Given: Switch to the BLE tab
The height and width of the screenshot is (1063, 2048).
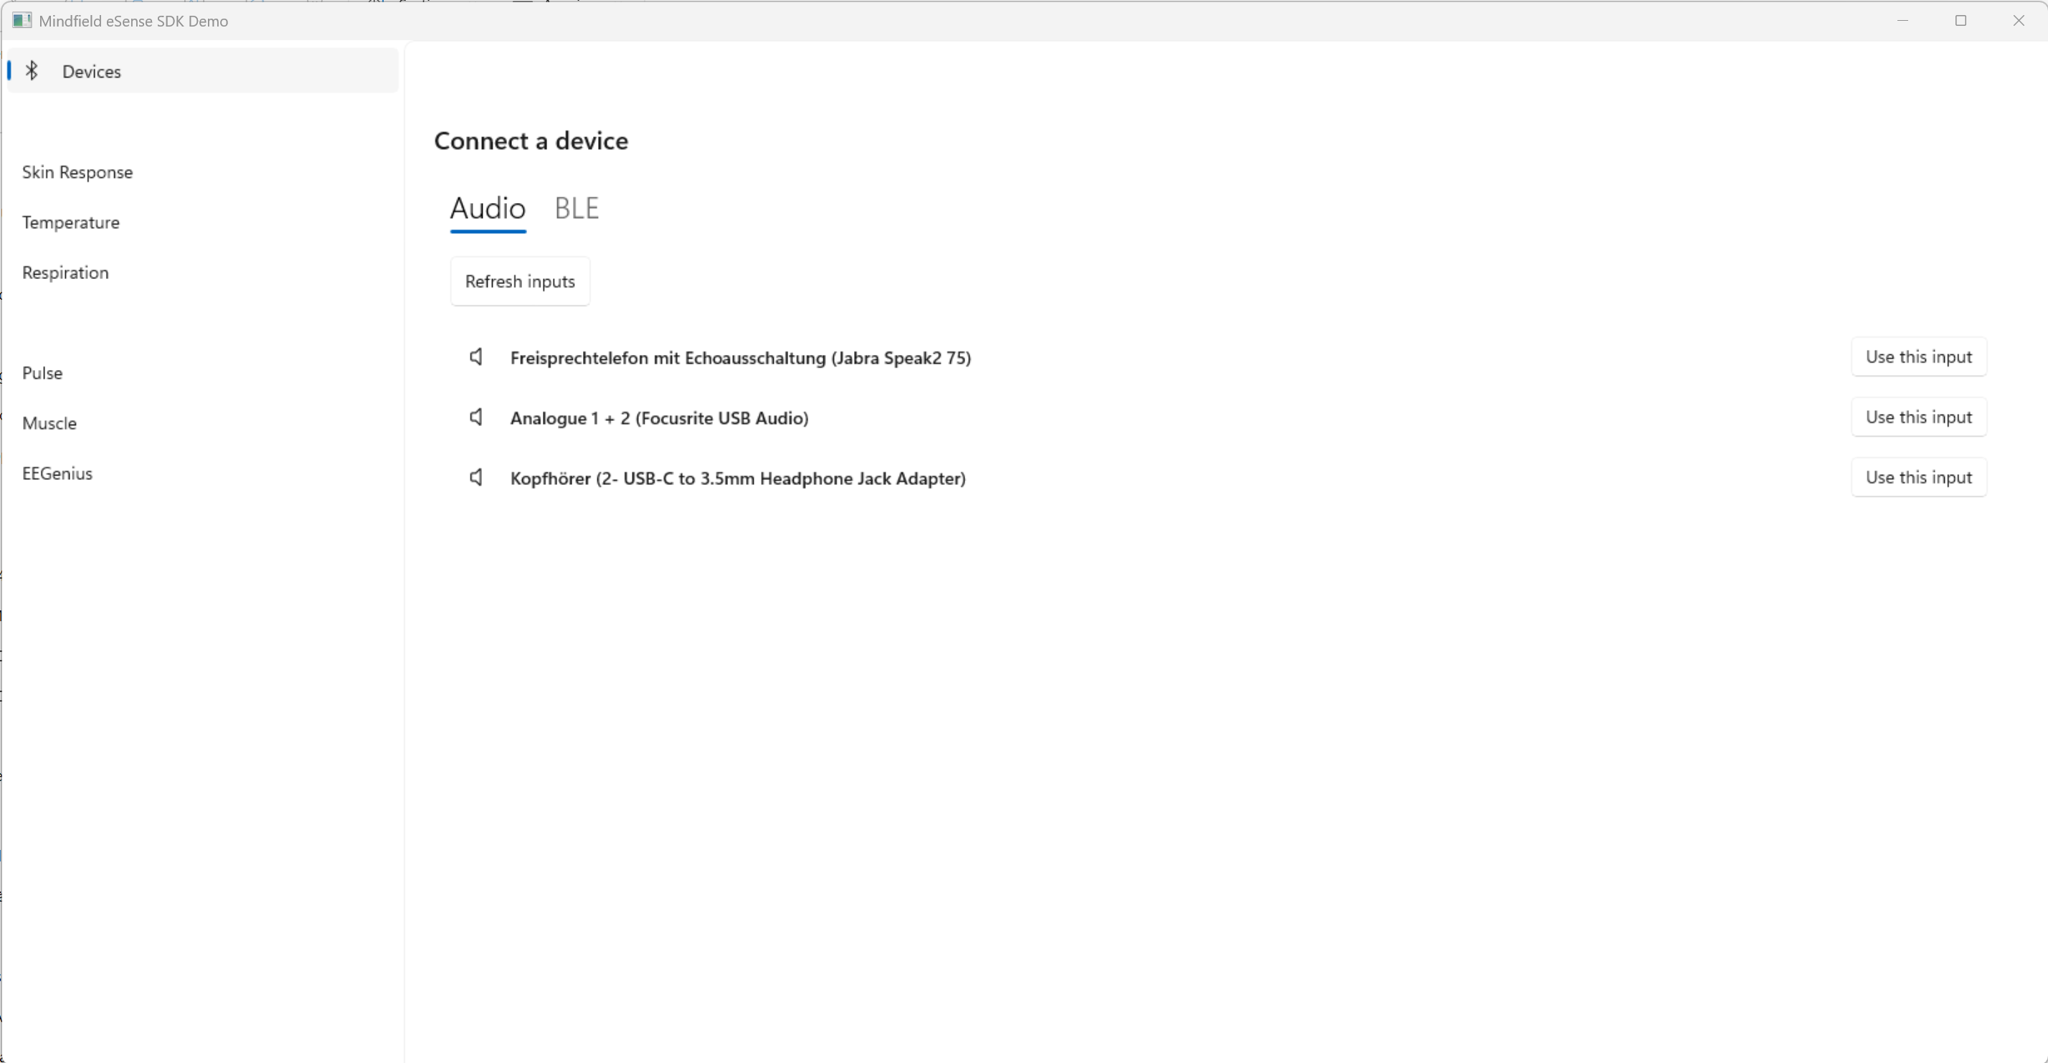Looking at the screenshot, I should [x=577, y=208].
